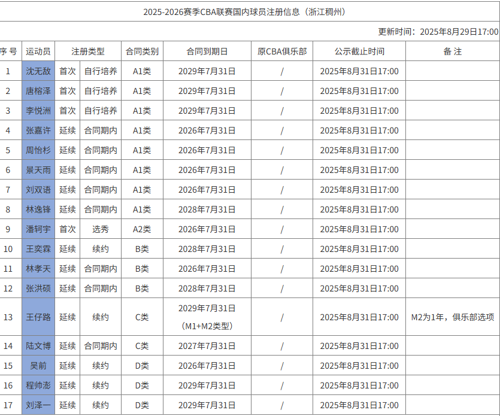Image resolution: width=500 pixels, height=416 pixels.
Task: Click 选秀 in 潘轲宇's row
Action: click(101, 229)
